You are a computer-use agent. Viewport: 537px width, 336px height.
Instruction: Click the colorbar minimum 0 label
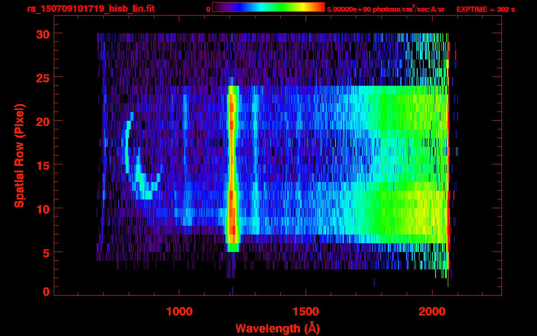(x=208, y=9)
